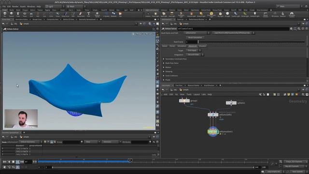
Task: Open the Vellum Geometry spreadsheet dropdown
Action: click(31, 142)
